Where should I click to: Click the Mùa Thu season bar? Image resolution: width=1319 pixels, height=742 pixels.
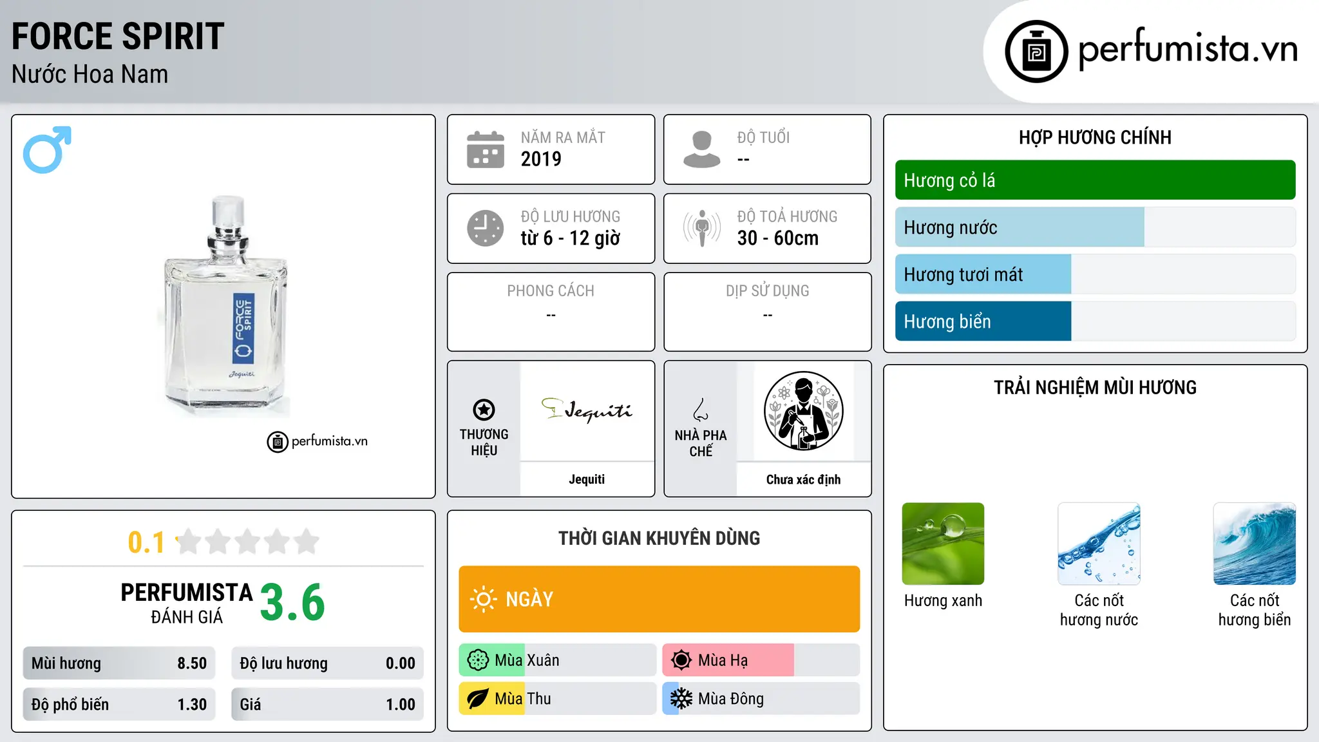point(557,699)
